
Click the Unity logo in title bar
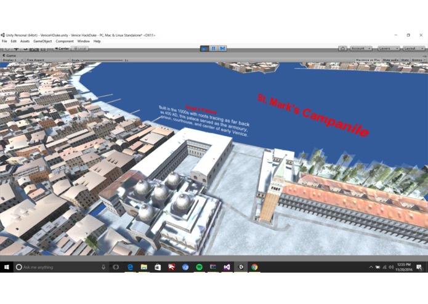pyautogui.click(x=2, y=35)
